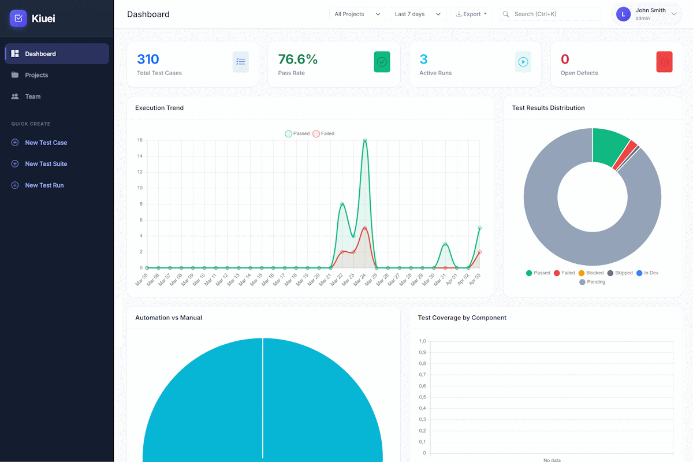Screen dimensions: 693x462
Task: Click the Projects folder icon
Action: click(x=14, y=75)
